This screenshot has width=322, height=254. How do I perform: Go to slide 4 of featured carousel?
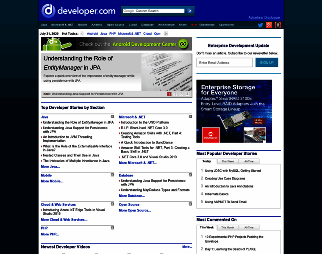(187, 94)
